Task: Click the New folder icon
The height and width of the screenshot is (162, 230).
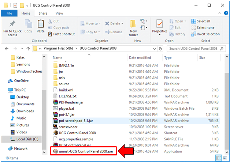Action: tap(133, 25)
